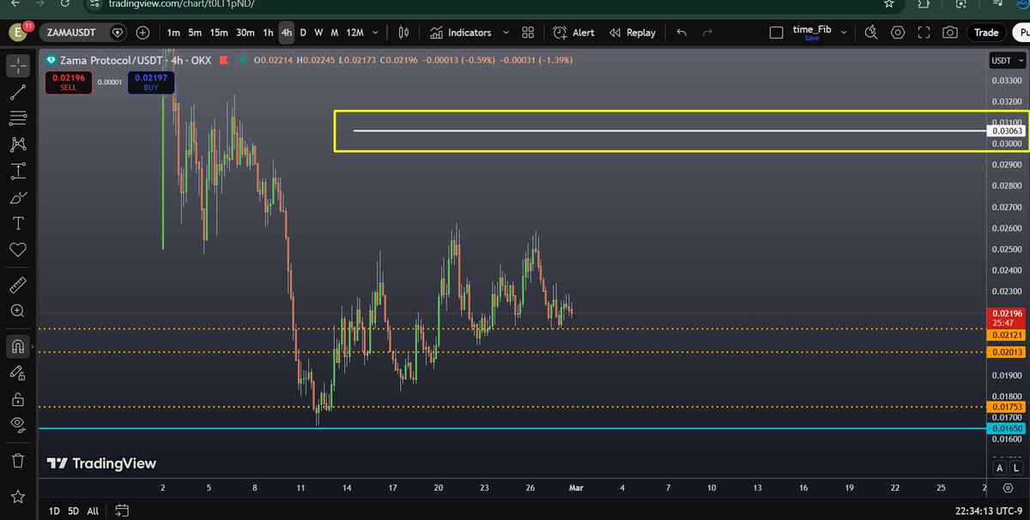This screenshot has height=520, width=1030.
Task: Open the Fibonacci and Gann tools
Action: pyautogui.click(x=17, y=118)
